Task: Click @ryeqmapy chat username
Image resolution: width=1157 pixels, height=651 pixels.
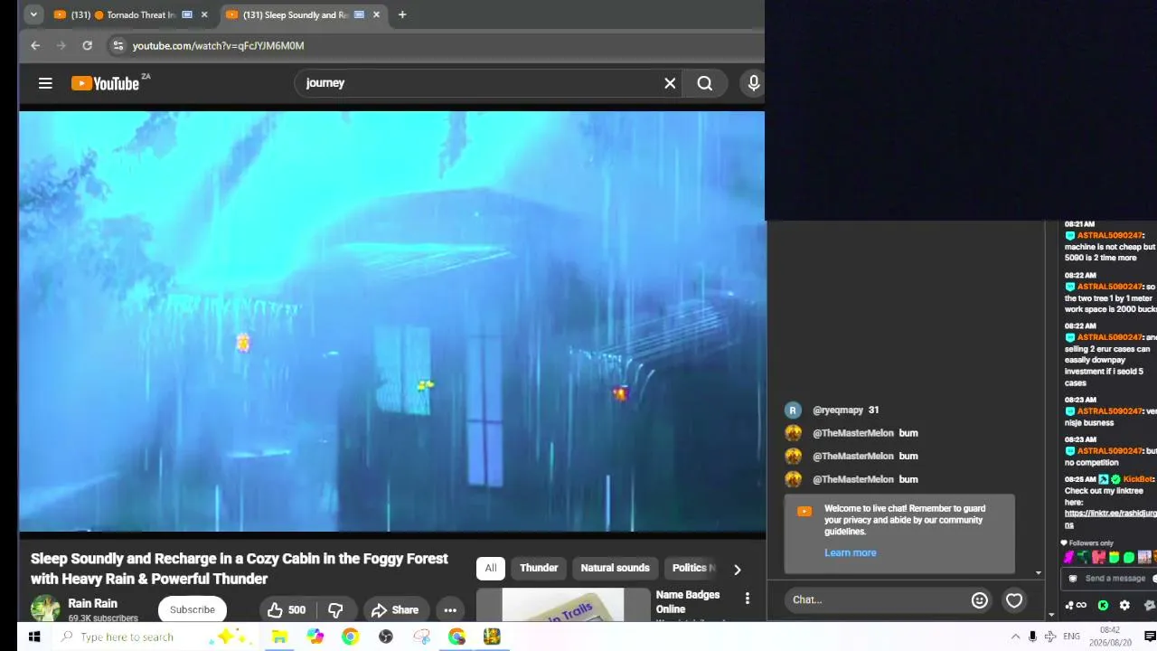Action: tap(838, 410)
